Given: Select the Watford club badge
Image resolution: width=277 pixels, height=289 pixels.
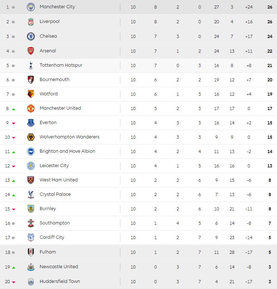Looking at the screenshot, I should [x=31, y=94].
